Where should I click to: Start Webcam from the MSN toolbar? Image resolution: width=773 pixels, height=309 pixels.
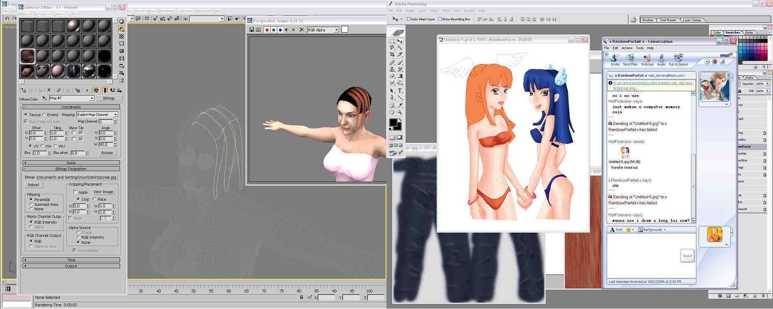[647, 60]
